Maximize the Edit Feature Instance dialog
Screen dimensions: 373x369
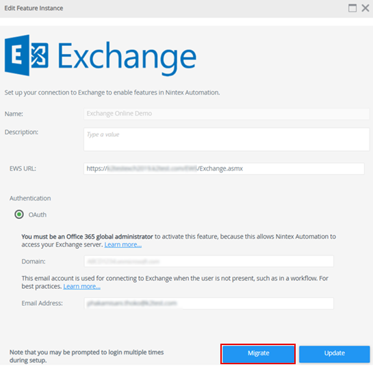(352, 8)
